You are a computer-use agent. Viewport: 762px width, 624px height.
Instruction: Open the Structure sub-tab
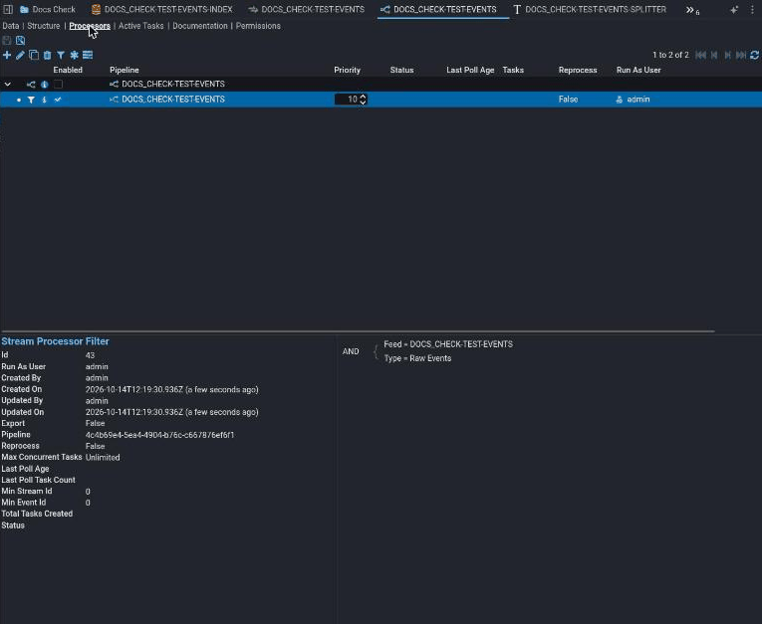[x=43, y=26]
